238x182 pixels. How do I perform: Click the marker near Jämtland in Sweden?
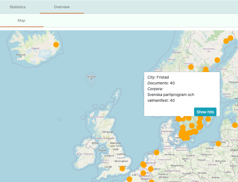pyautogui.click(x=191, y=67)
